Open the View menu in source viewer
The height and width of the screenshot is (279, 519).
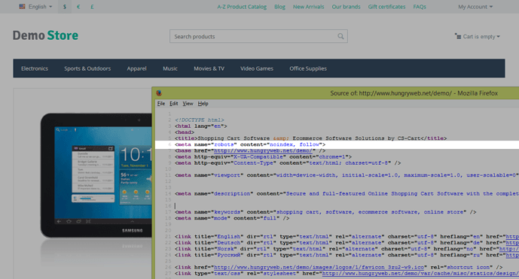(188, 104)
